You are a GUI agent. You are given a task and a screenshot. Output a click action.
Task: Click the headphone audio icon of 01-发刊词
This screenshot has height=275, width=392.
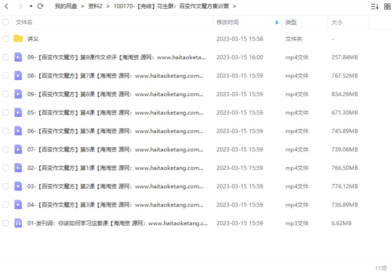18,223
